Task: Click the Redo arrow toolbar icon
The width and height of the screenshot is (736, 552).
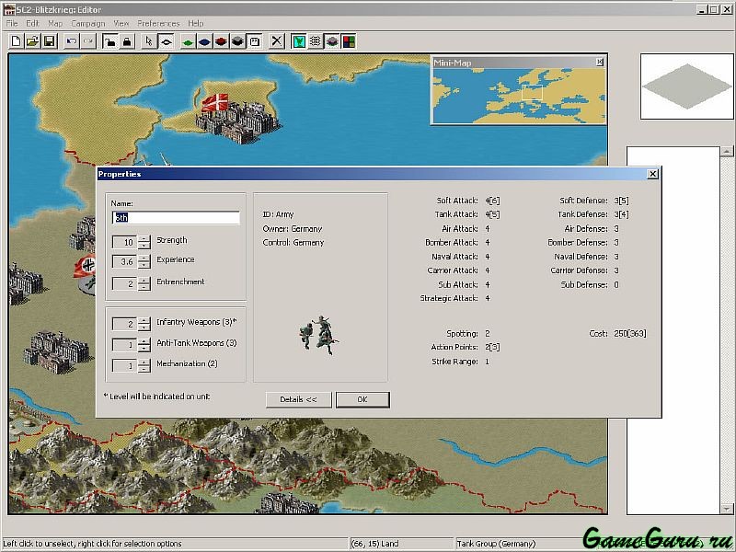Action: [87, 41]
